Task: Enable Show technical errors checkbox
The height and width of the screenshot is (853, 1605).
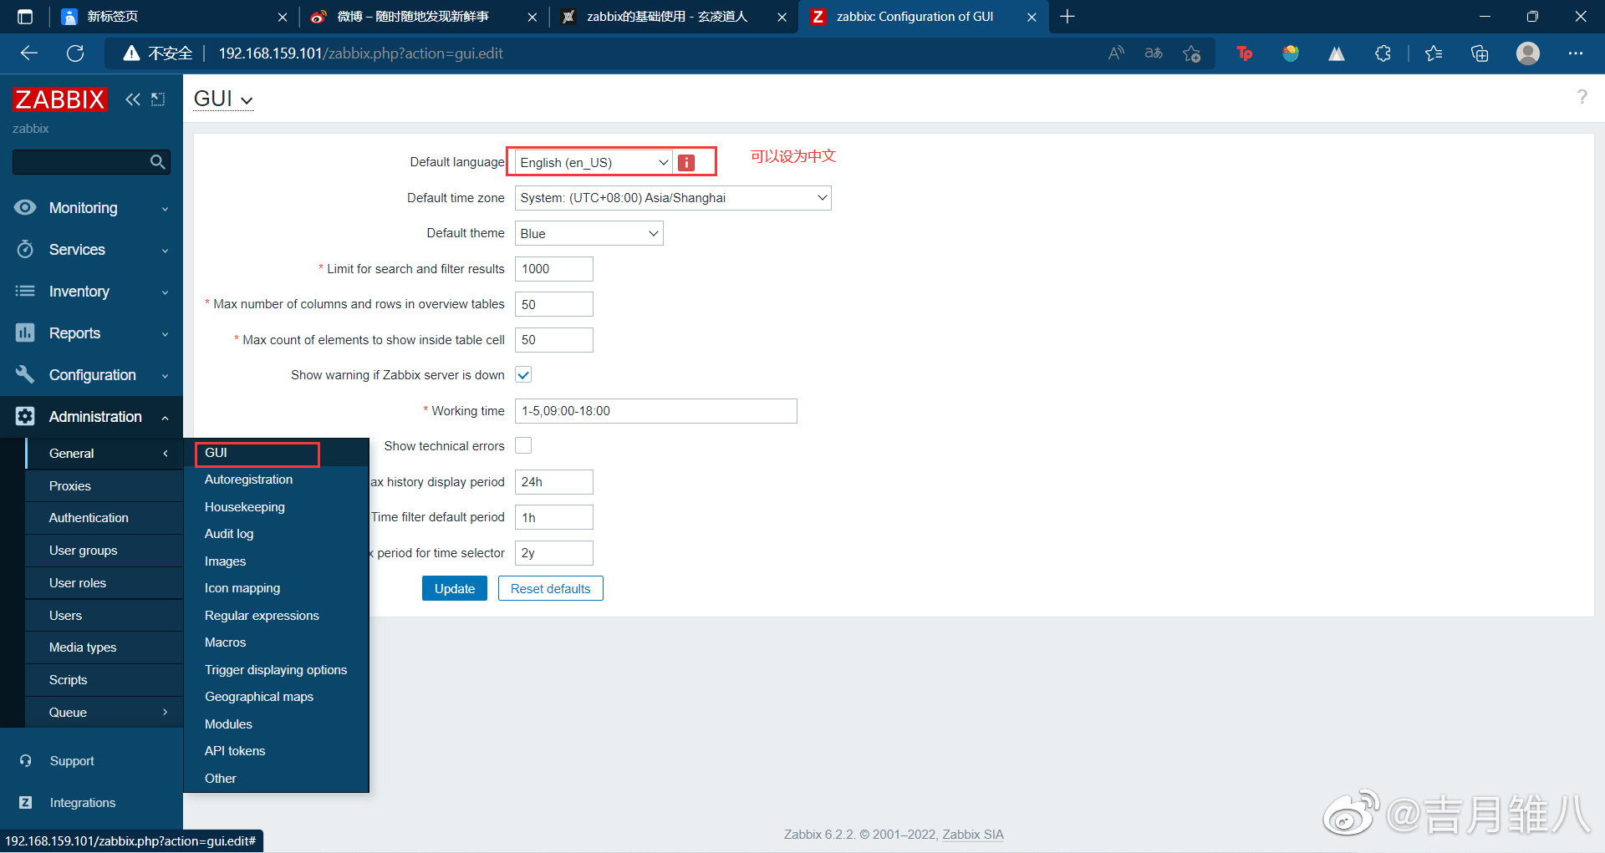Action: (523, 446)
